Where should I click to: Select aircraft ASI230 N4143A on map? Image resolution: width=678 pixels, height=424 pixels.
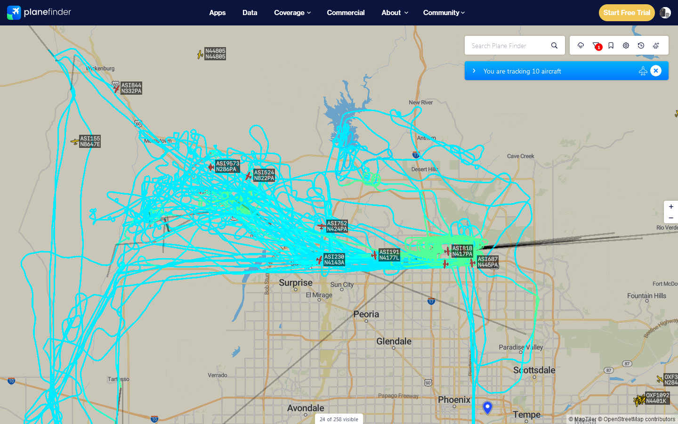319,260
